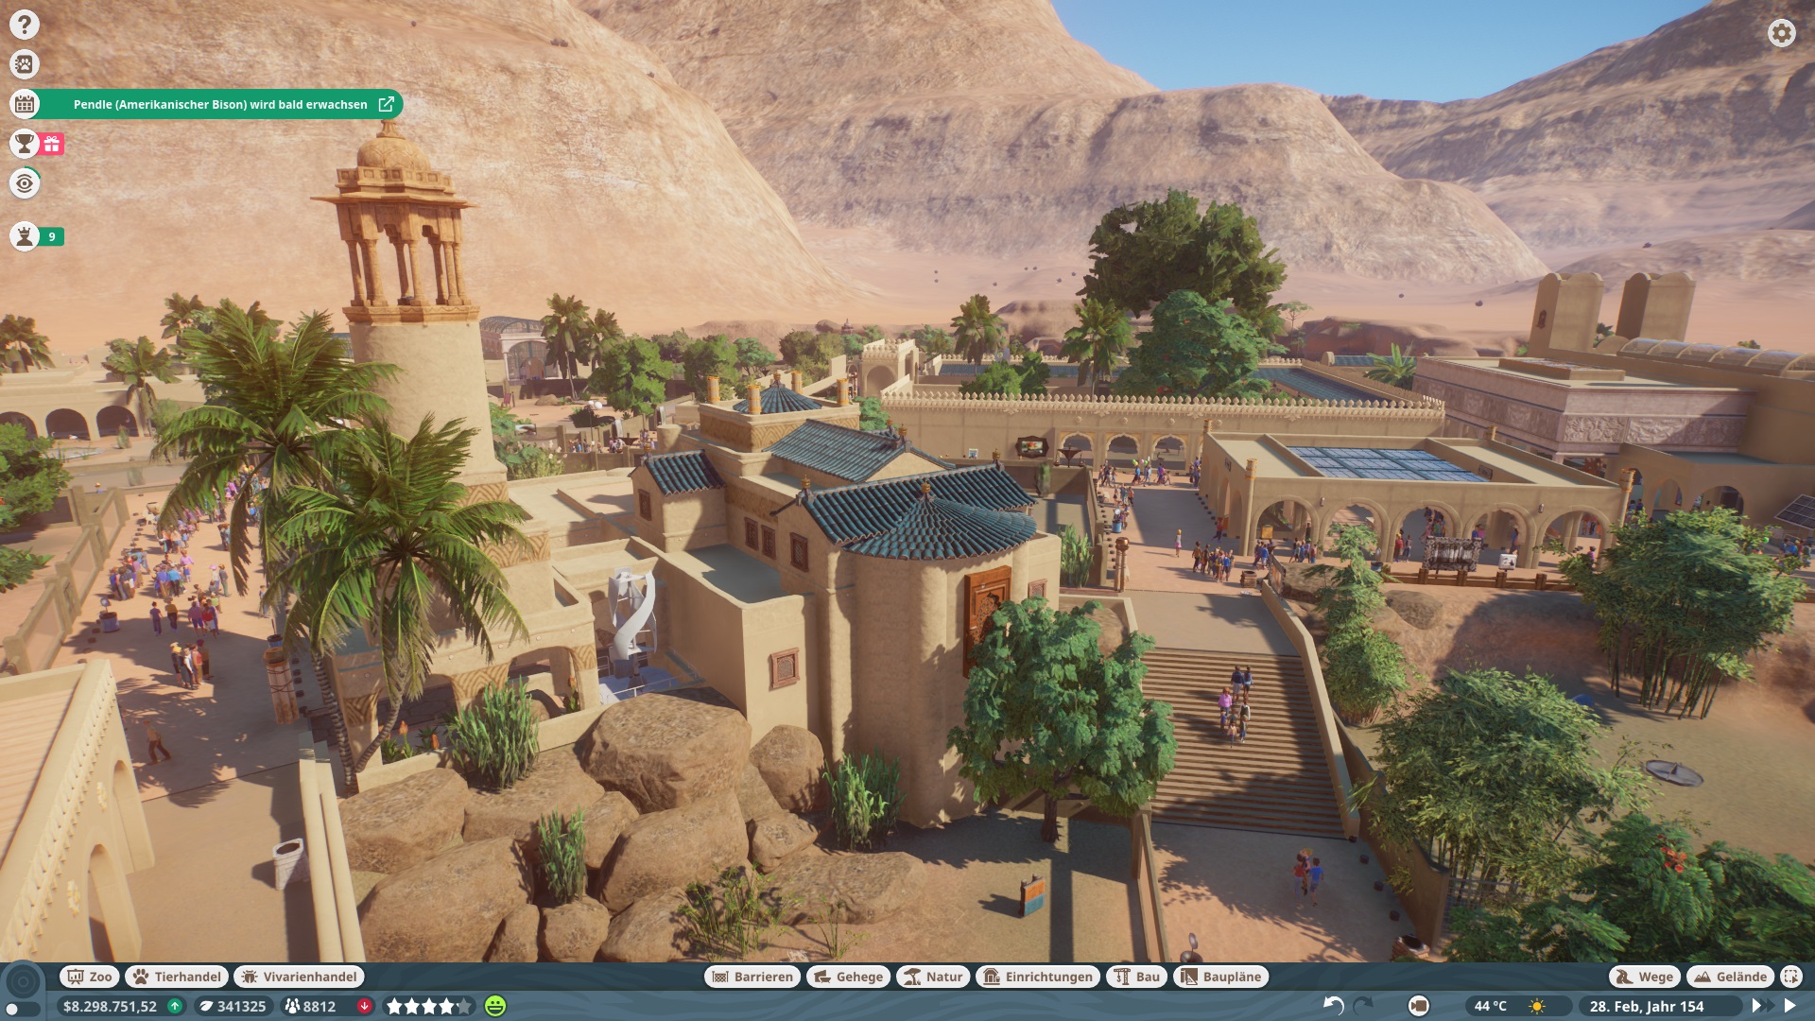Click the green income up-arrow indicator
The image size is (1815, 1021).
(x=175, y=1006)
